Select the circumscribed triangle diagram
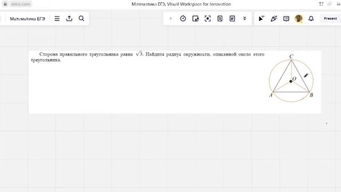341x192 pixels. (x=291, y=78)
